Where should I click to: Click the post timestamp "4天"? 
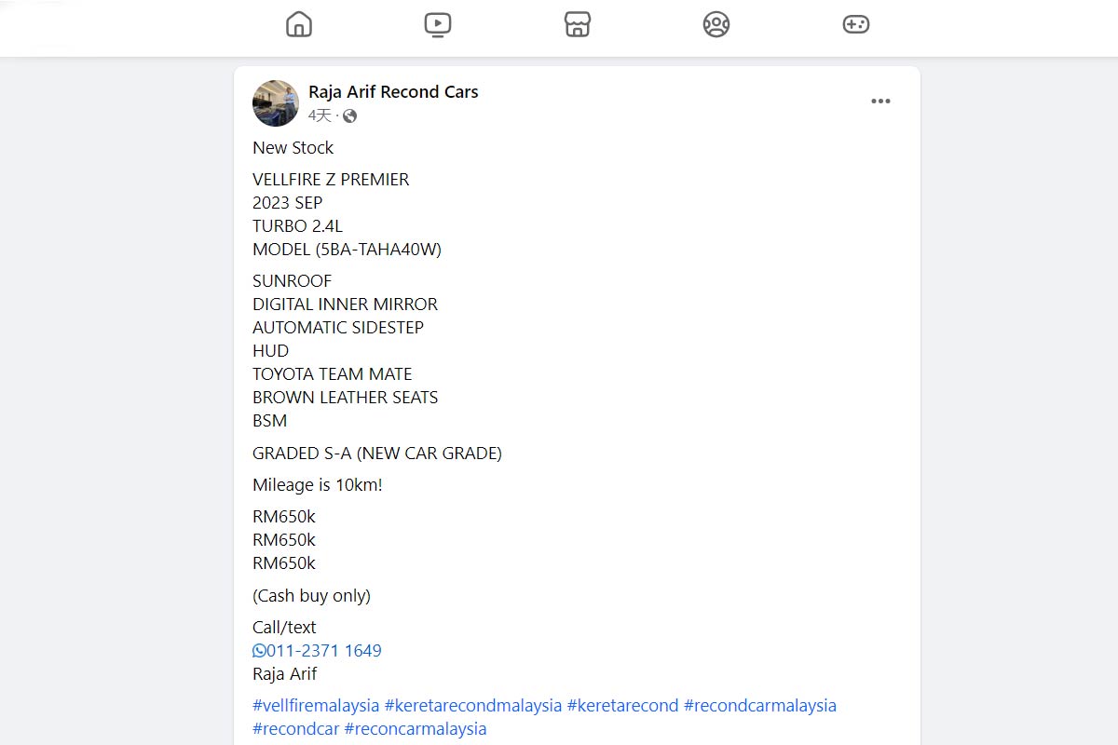(320, 116)
